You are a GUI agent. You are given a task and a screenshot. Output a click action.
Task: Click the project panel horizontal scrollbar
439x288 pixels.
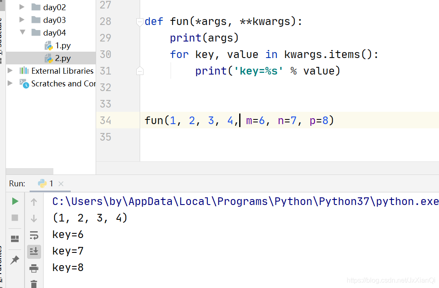tap(29, 171)
